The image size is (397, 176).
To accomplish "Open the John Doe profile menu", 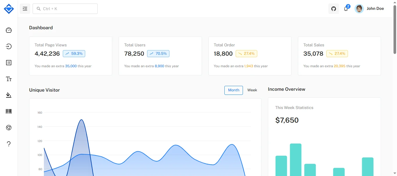I will (370, 9).
